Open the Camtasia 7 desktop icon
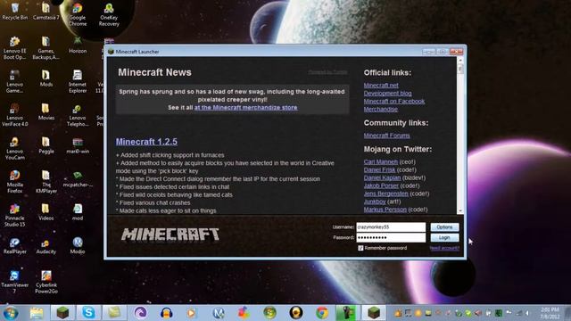This screenshot has height=321, width=571. coord(46,11)
